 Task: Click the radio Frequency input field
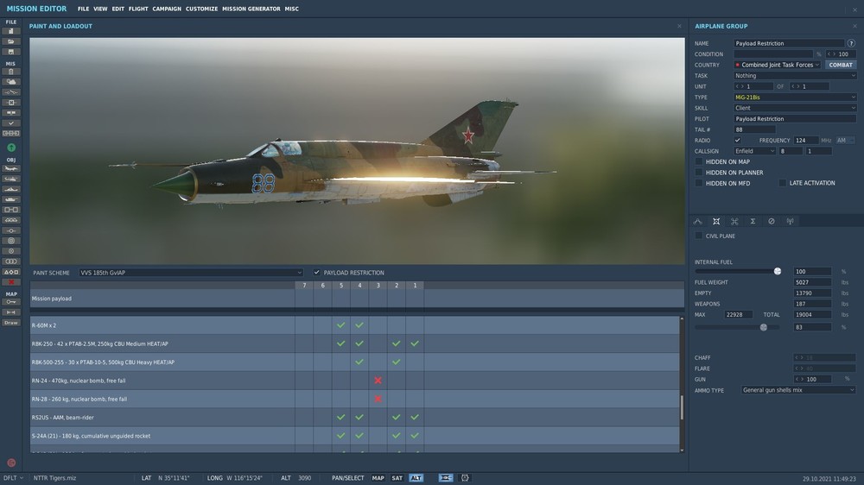[x=806, y=141]
